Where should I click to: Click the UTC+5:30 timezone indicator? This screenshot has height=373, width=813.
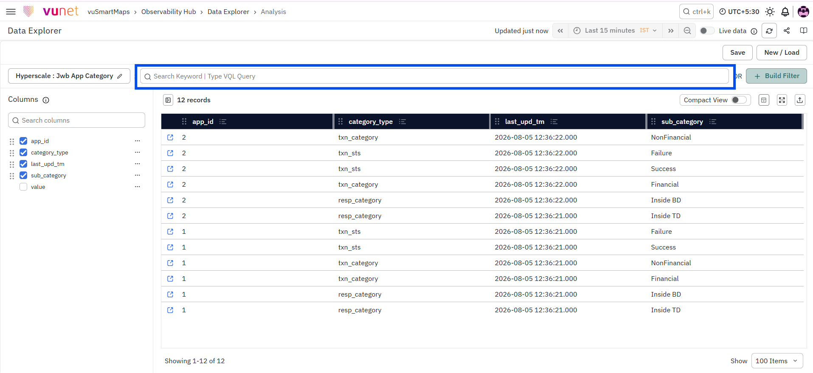(739, 11)
